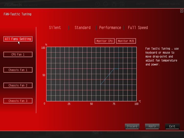
Task: Discard the fan curve changes
Action: (x=132, y=126)
